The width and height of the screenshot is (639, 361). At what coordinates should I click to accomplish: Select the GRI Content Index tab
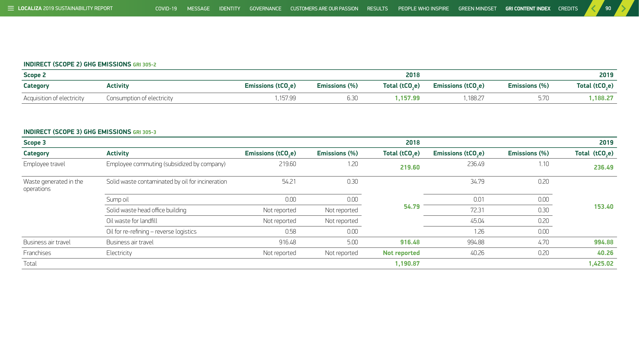pos(528,9)
